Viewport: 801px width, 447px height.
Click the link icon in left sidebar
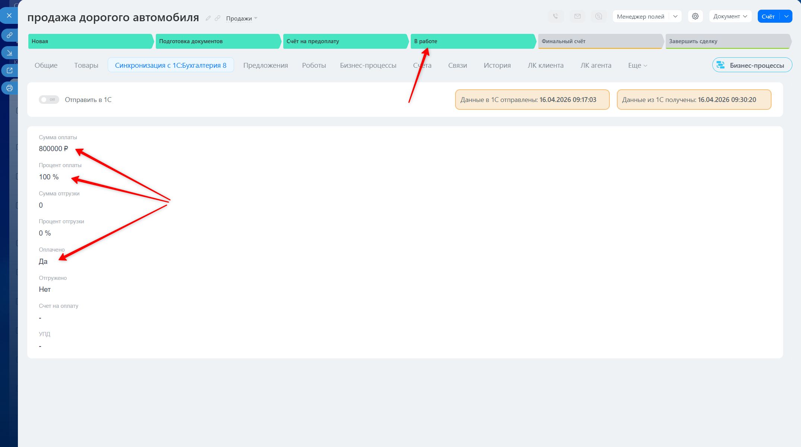(x=9, y=35)
